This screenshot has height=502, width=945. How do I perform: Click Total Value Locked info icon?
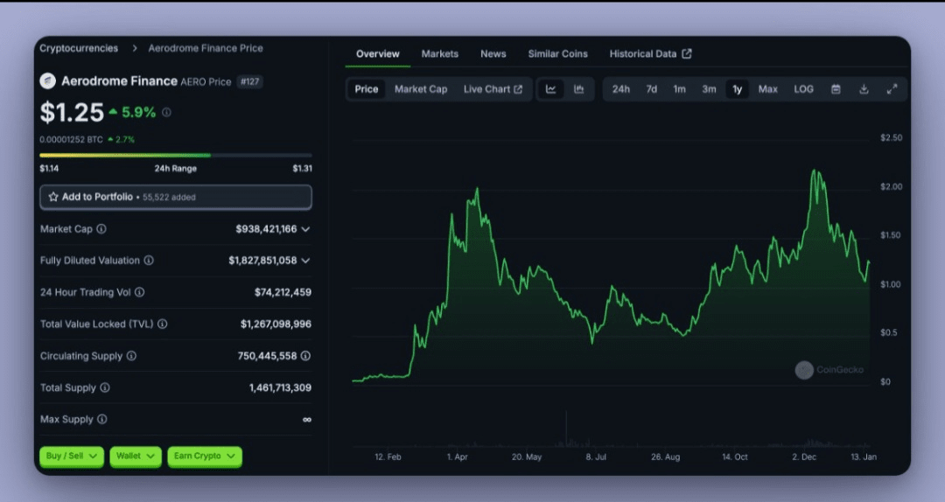pyautogui.click(x=162, y=324)
